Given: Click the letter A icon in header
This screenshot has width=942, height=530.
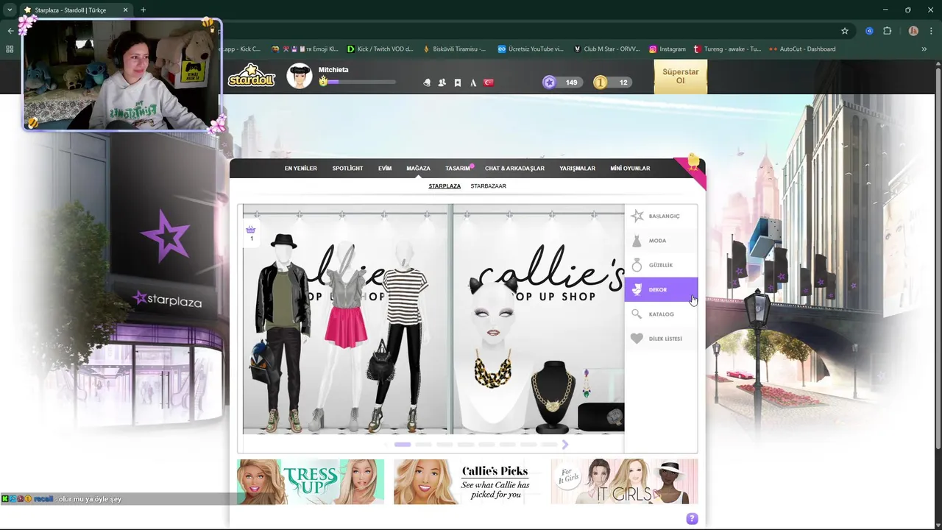Looking at the screenshot, I should coord(472,82).
